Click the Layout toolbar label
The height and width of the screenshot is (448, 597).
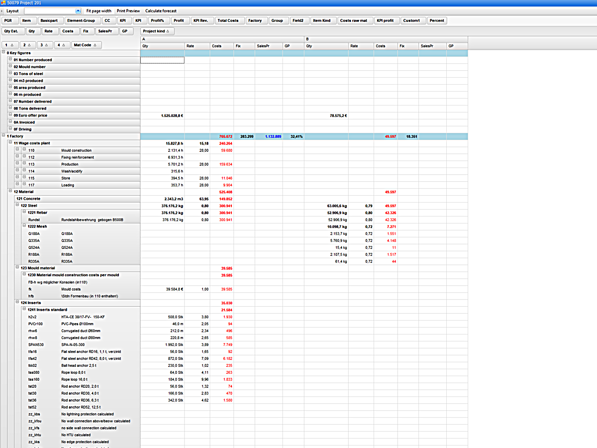coord(12,11)
